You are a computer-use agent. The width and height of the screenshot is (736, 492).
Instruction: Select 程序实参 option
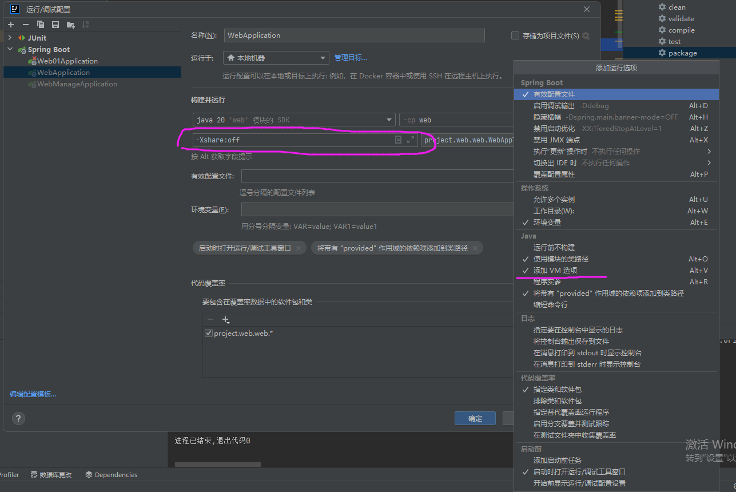coord(616,282)
